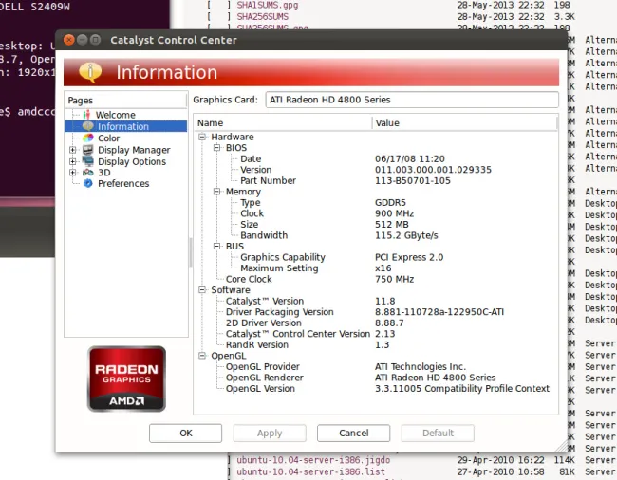Screen dimensions: 617x480
Task: Select the OpenGL Provider row
Action: [376, 366]
